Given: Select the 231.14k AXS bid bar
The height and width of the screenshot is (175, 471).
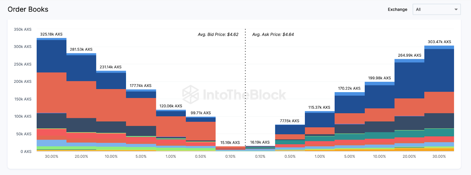Looking at the screenshot, I should click(x=111, y=112).
